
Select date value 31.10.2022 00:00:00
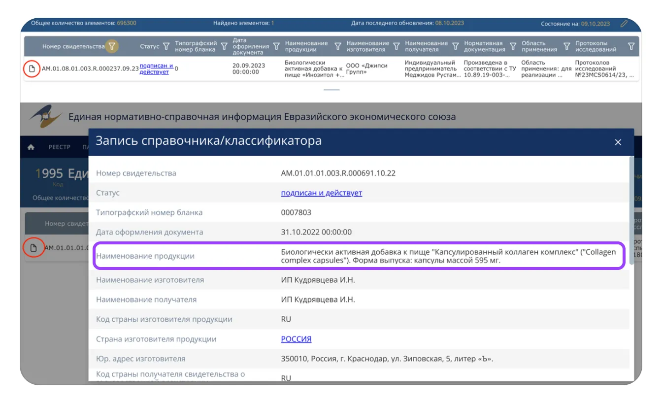pyautogui.click(x=316, y=232)
